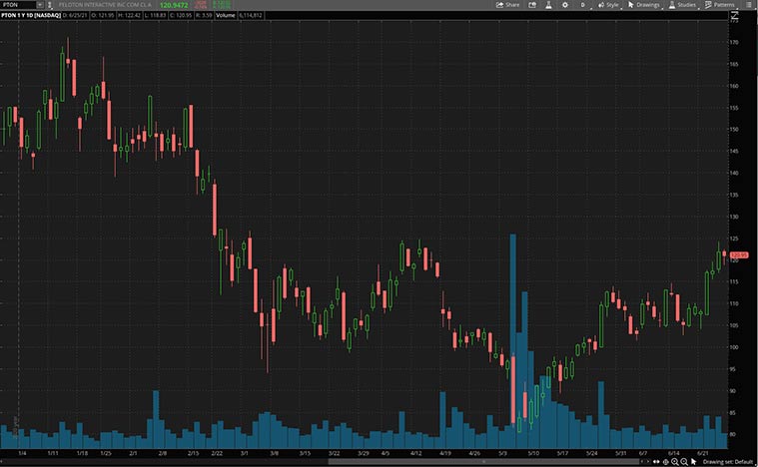Click the expand horizontally double-arrow icon

coord(657,462)
